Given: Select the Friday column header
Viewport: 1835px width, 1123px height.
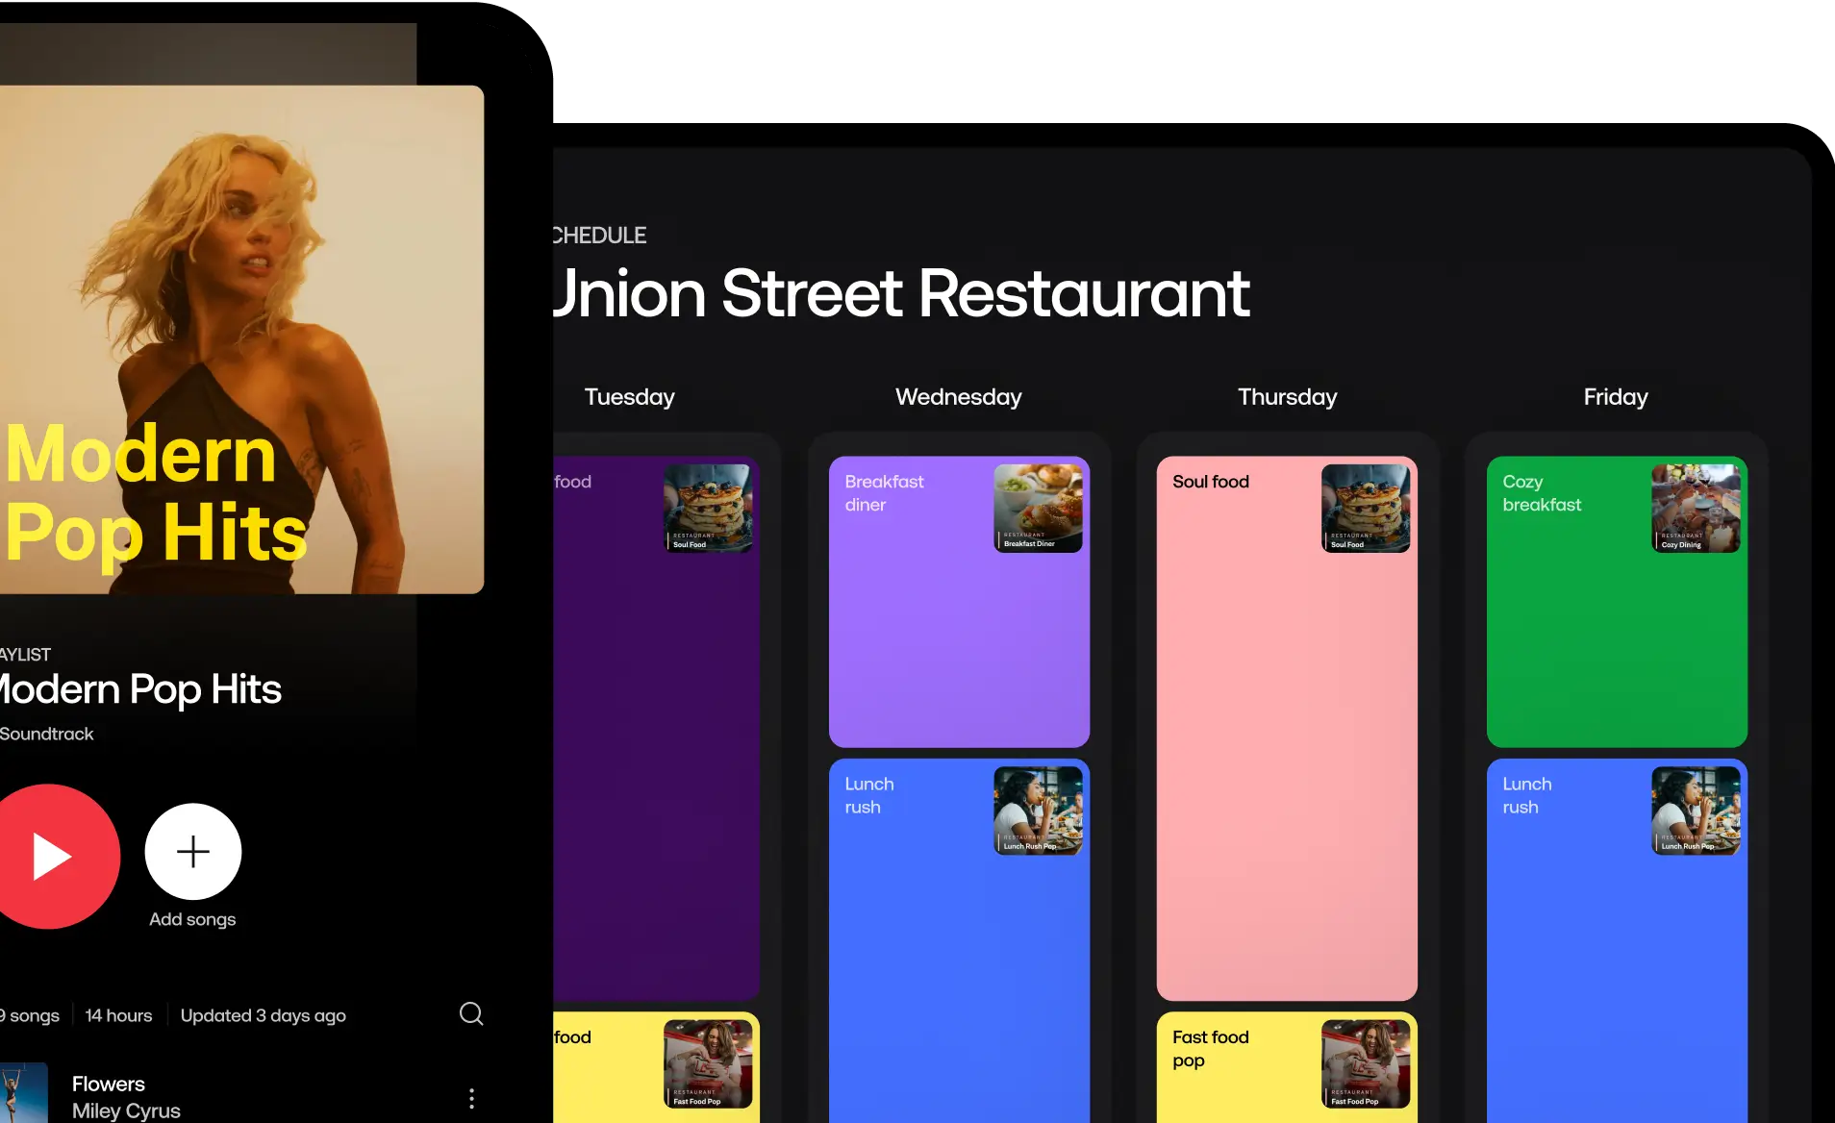Looking at the screenshot, I should click(x=1616, y=397).
